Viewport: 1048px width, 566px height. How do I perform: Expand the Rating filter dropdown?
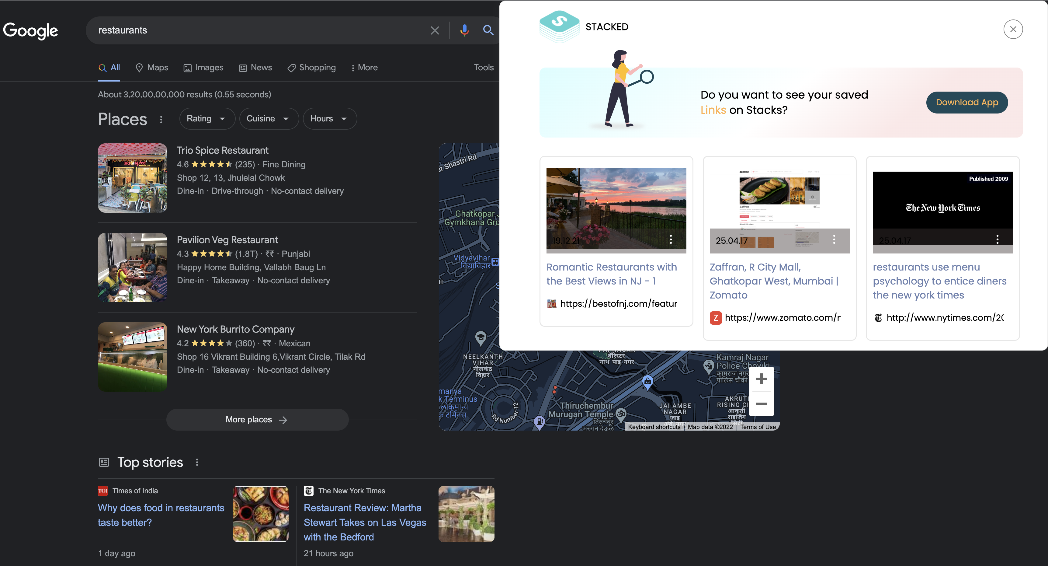point(207,118)
